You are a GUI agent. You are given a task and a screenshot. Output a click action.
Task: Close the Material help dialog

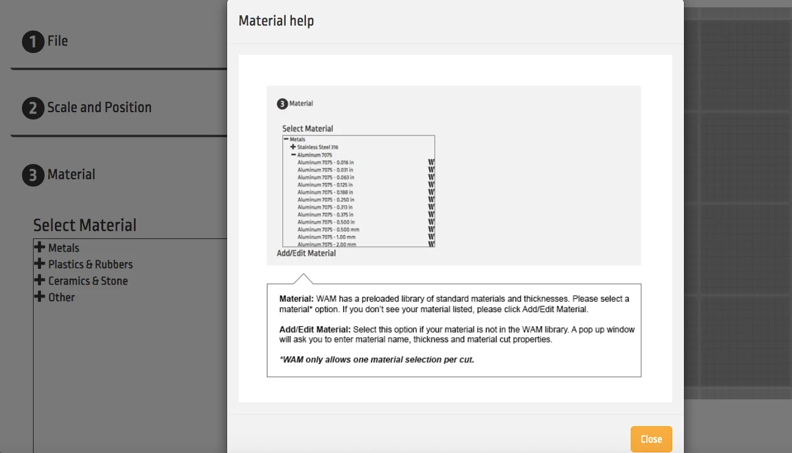651,439
